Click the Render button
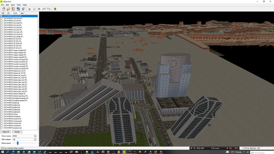Screen dimensions: 274x154 (17, 132)
